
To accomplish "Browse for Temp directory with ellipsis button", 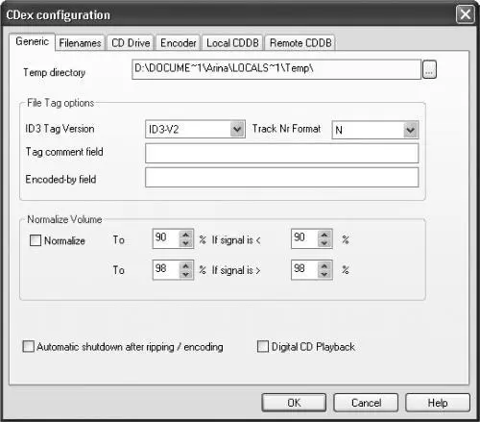I will [x=429, y=69].
